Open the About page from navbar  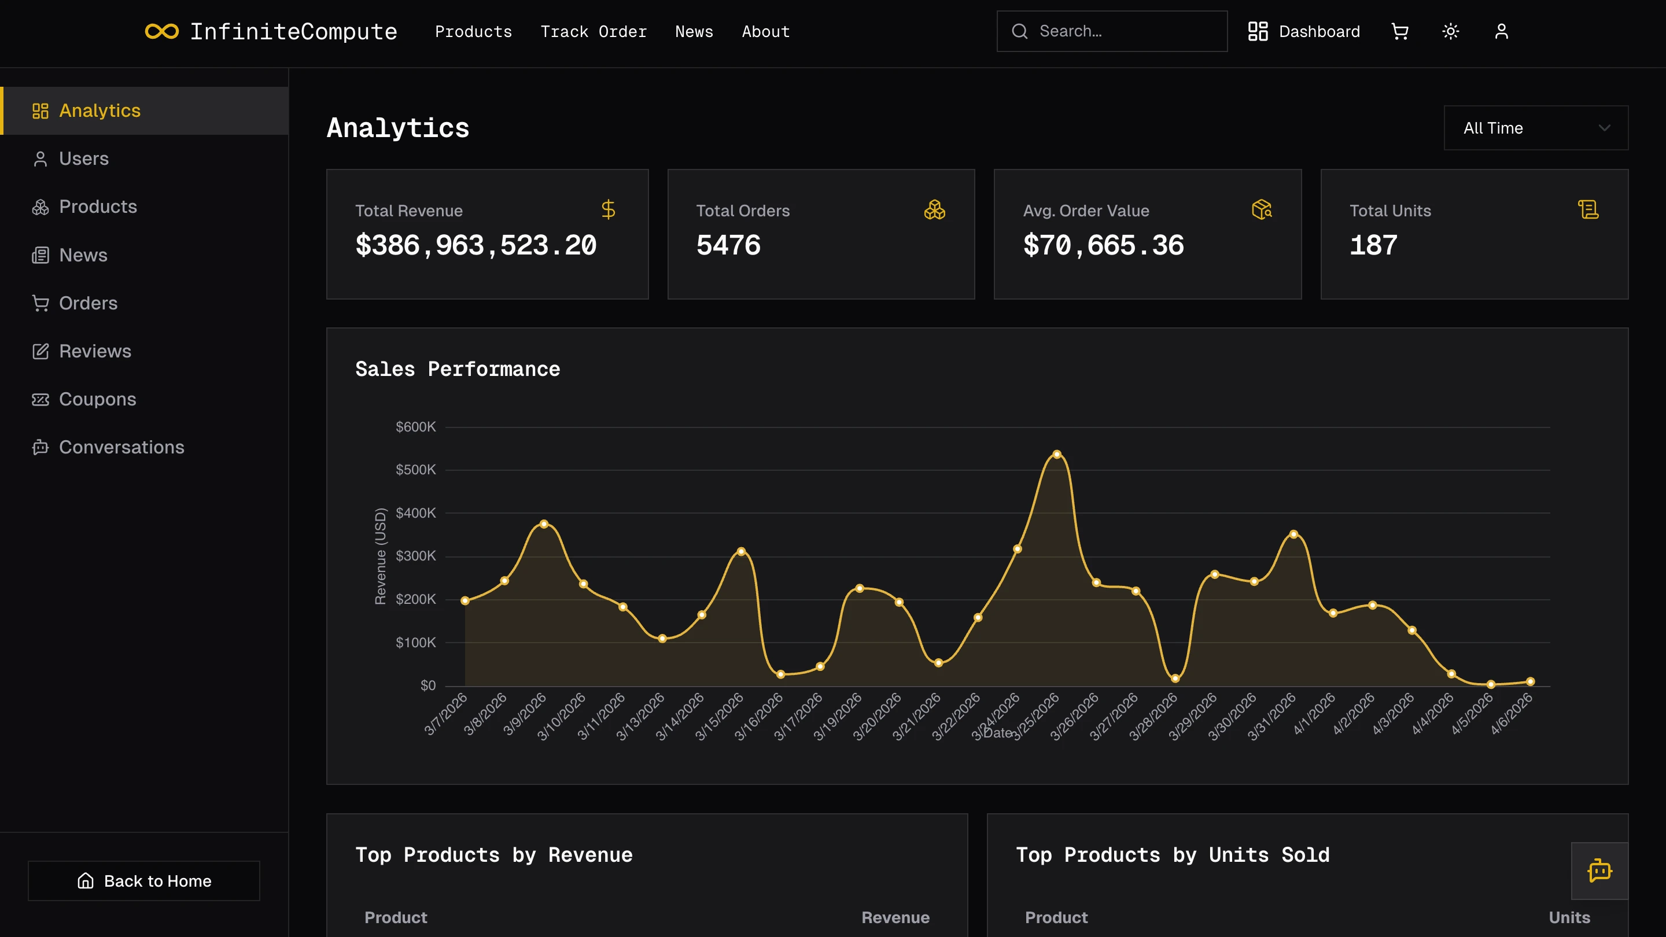(765, 31)
